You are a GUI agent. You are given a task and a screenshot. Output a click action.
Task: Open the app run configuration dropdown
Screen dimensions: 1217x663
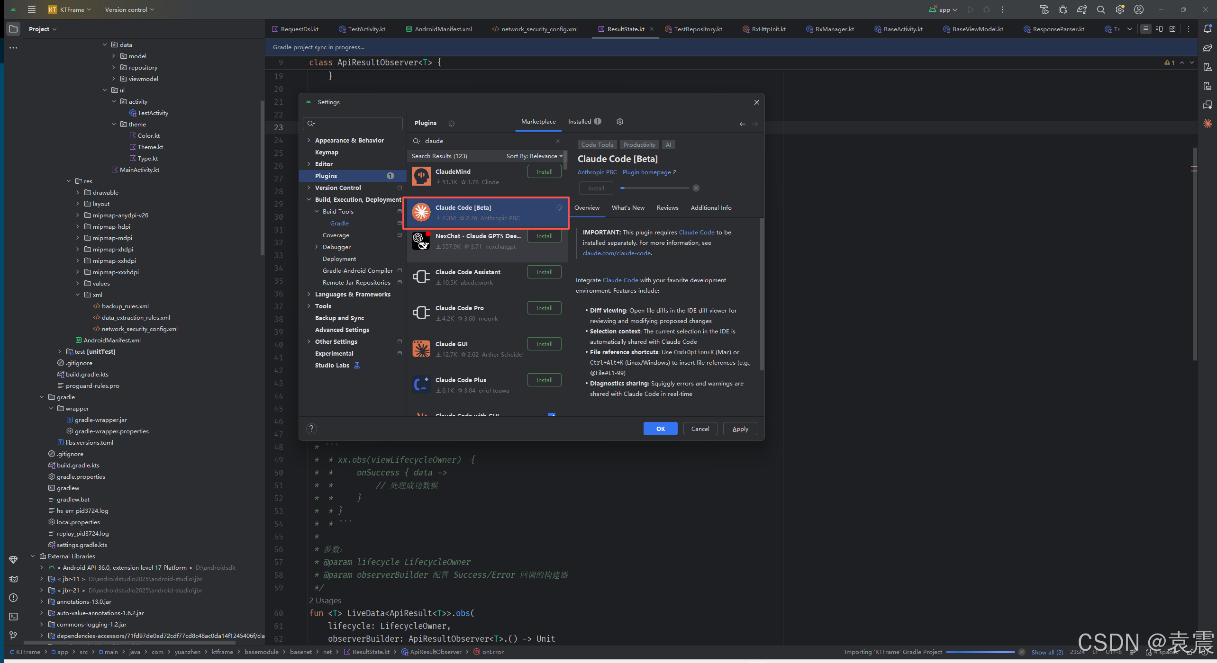[x=944, y=9]
